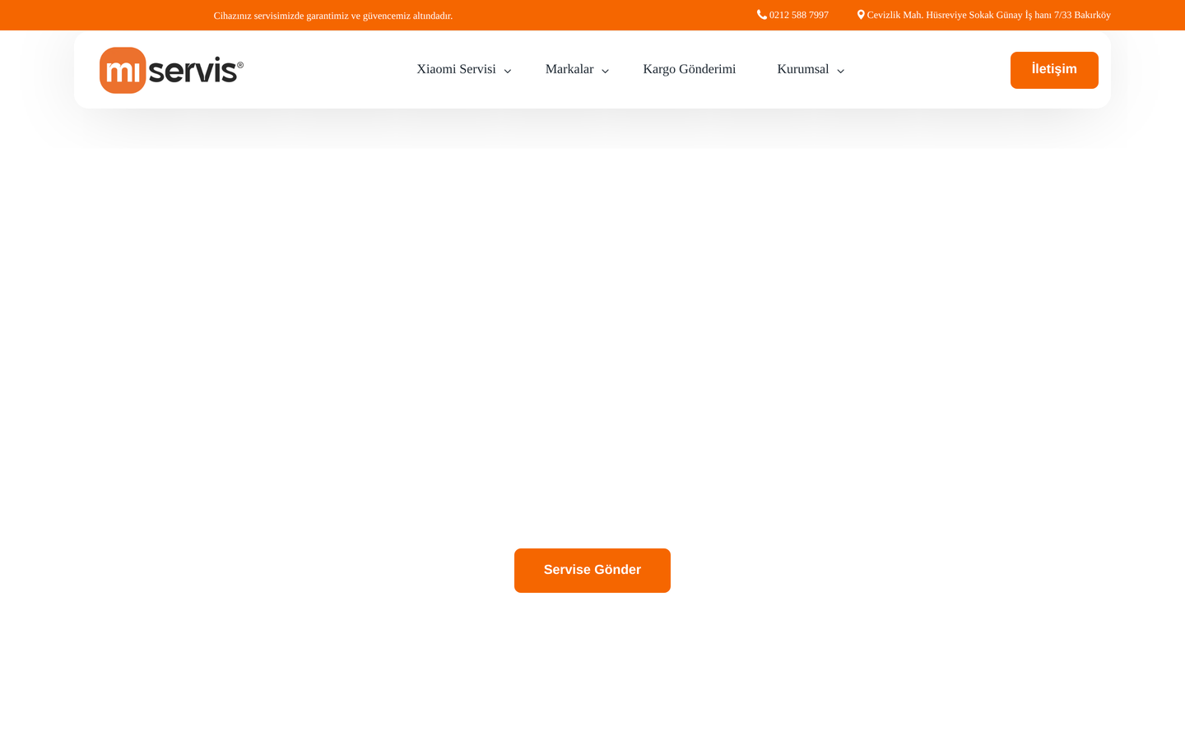Open the Markalar menu item
Image resolution: width=1185 pixels, height=740 pixels.
(569, 69)
